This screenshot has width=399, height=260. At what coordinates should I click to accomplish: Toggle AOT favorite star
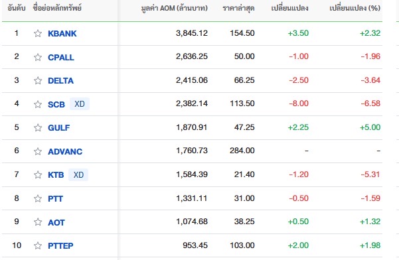click(38, 222)
